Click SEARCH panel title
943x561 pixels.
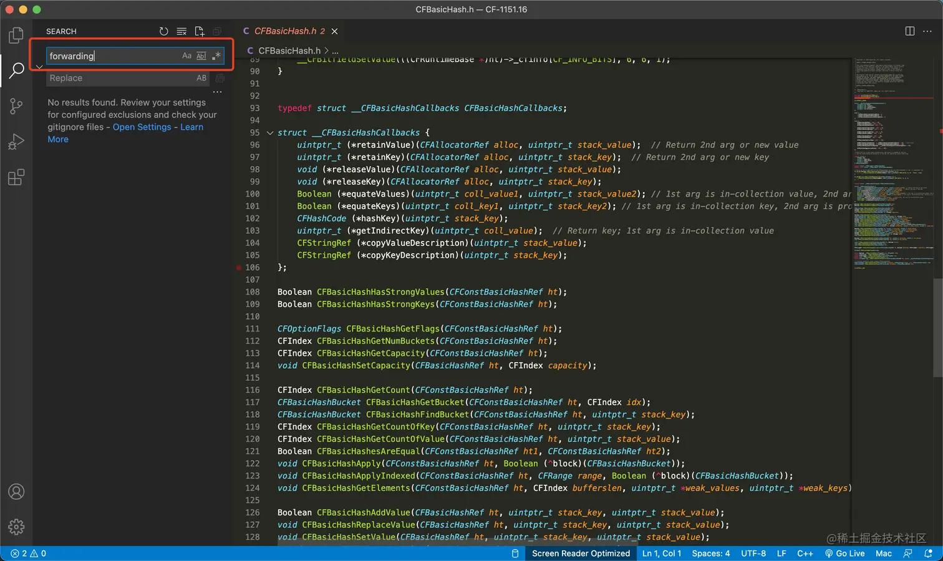pyautogui.click(x=61, y=31)
